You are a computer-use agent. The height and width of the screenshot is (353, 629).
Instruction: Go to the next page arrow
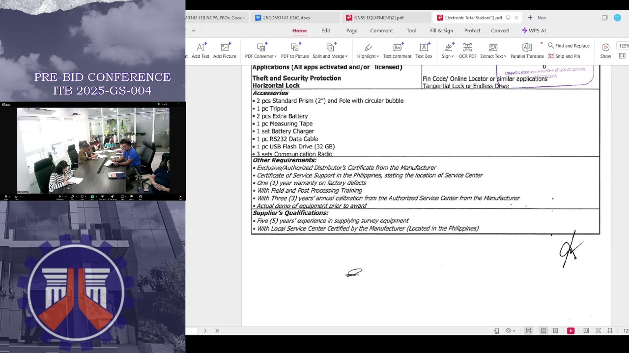pos(205,331)
